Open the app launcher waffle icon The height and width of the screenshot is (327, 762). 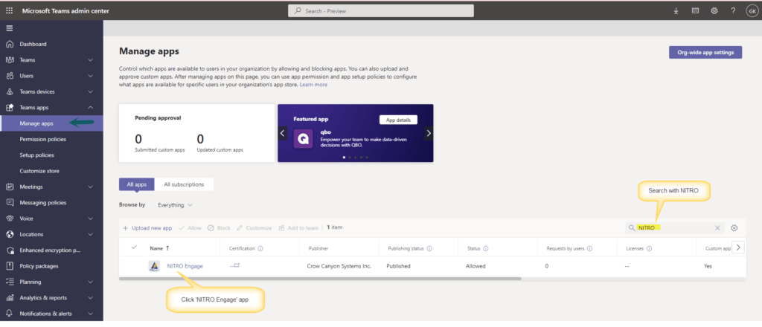click(x=9, y=10)
